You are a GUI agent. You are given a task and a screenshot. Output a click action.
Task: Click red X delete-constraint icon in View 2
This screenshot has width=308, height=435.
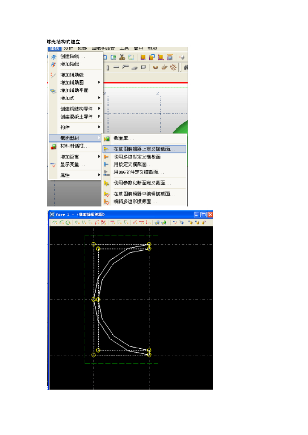[103, 223]
